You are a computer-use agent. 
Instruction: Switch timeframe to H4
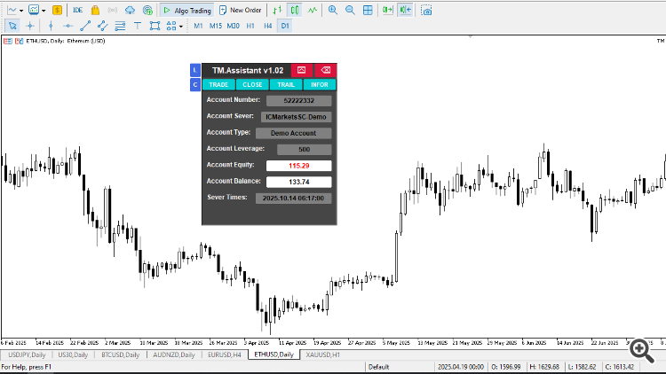pyautogui.click(x=267, y=26)
